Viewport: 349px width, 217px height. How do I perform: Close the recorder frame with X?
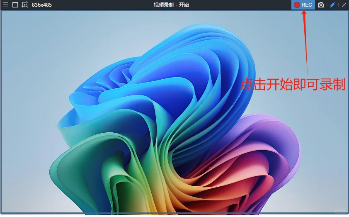click(344, 5)
